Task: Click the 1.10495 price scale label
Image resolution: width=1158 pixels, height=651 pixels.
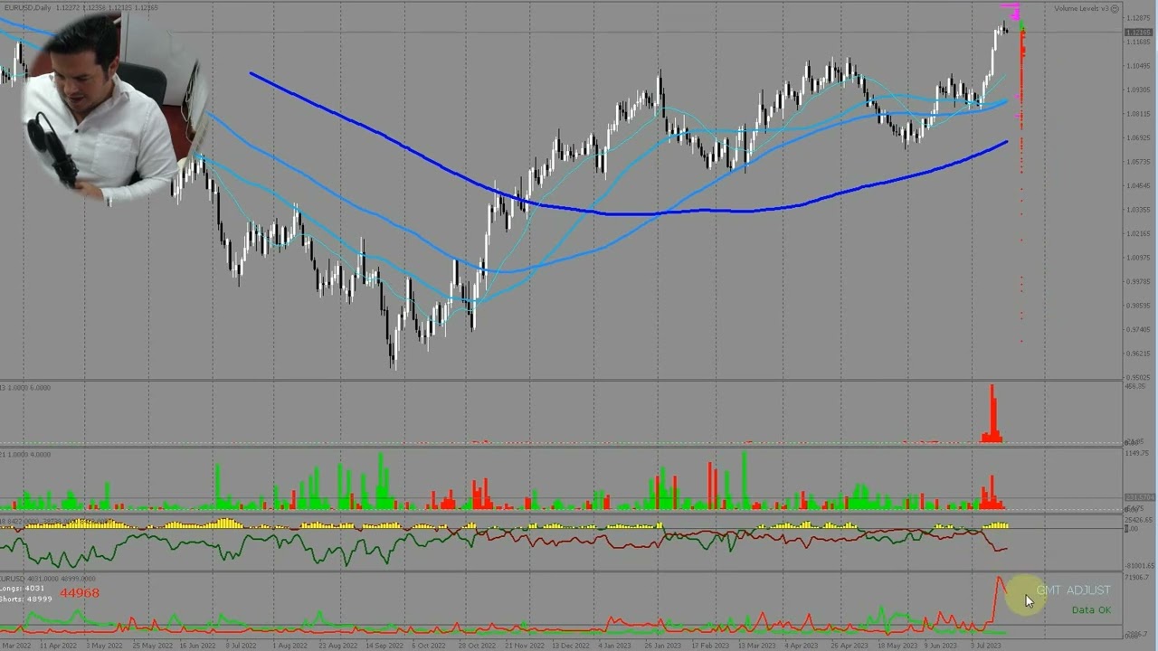Action: coord(1138,66)
